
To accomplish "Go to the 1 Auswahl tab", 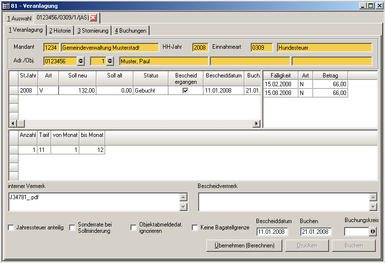I will pos(19,19).
